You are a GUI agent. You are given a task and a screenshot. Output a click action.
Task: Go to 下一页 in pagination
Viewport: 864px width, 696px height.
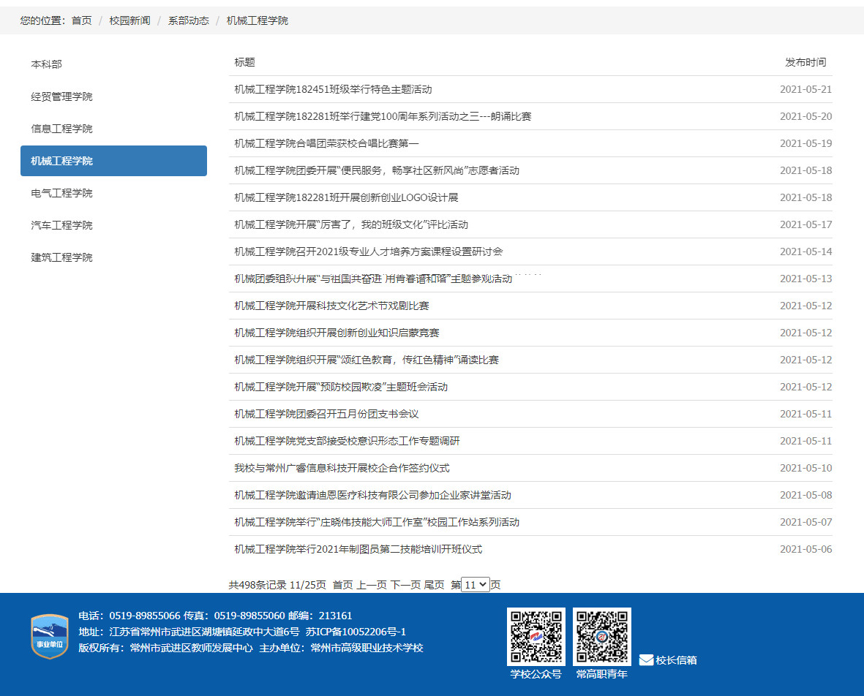point(405,585)
